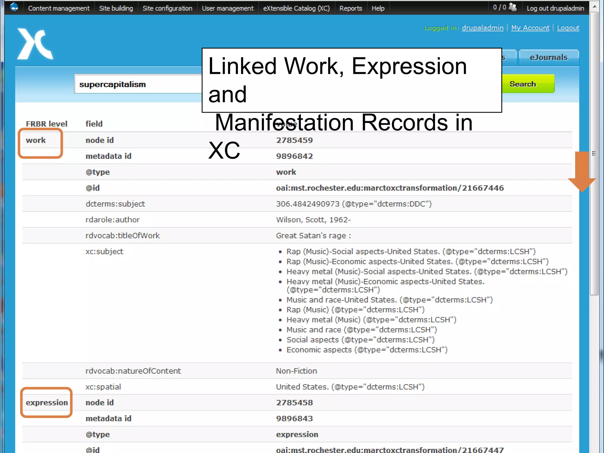This screenshot has height=453, width=604.
Task: Select subject Social aspects LCSH entry
Action: click(x=360, y=340)
